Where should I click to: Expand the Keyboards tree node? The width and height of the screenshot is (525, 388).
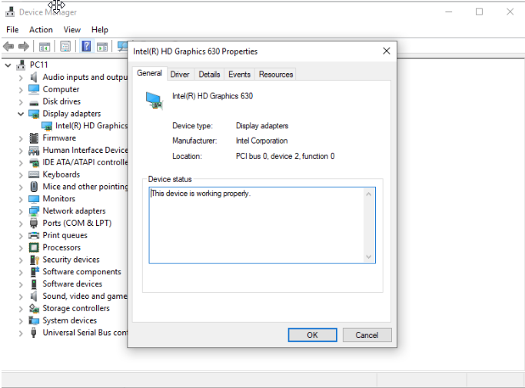[x=21, y=175]
